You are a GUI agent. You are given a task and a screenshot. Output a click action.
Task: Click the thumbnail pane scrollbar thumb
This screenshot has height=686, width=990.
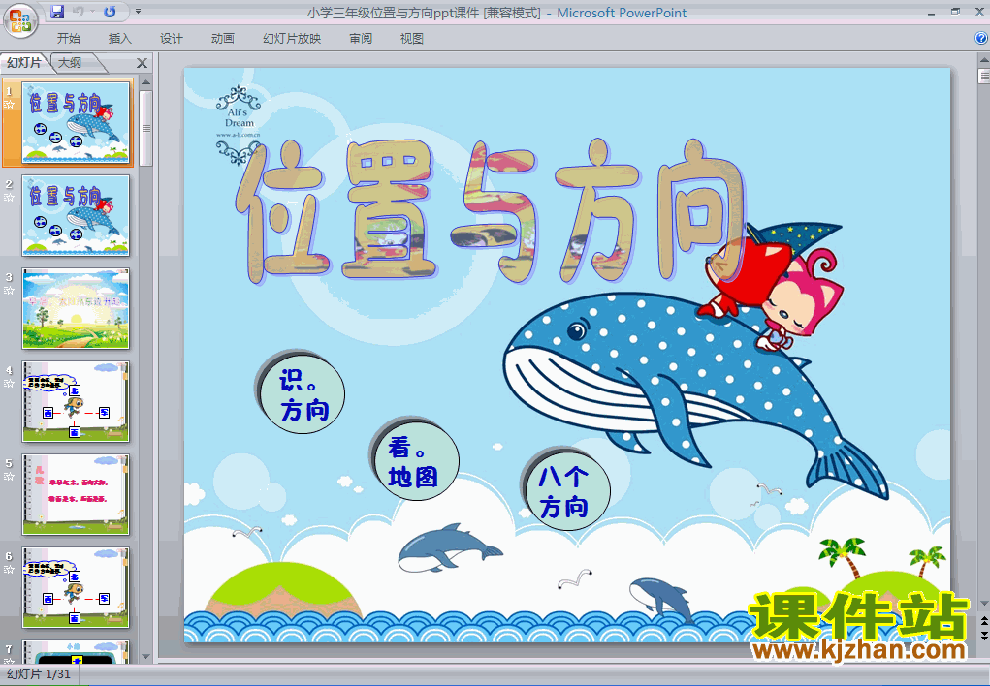pyautogui.click(x=145, y=128)
